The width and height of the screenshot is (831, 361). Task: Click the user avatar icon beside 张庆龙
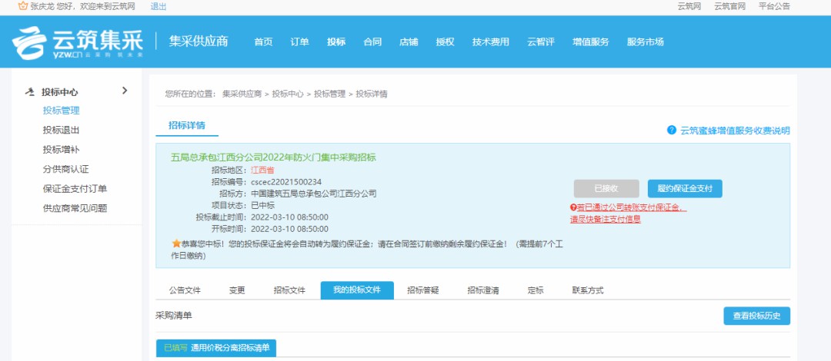pos(22,6)
